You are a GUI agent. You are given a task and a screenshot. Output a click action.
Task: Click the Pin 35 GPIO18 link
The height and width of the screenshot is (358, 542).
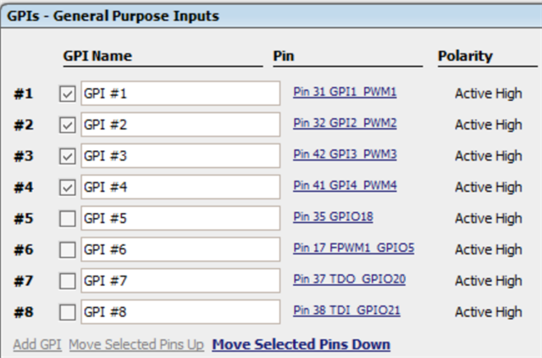(x=333, y=216)
